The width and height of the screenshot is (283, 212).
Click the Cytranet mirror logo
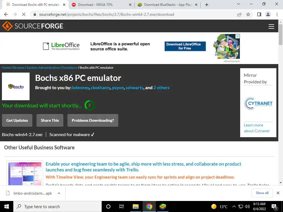(x=258, y=104)
